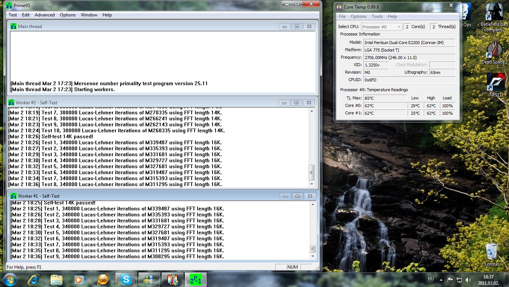Viewport: 509px width, 287px height.
Task: Click the Worker #1 scrollbar thumb
Action: (x=313, y=249)
